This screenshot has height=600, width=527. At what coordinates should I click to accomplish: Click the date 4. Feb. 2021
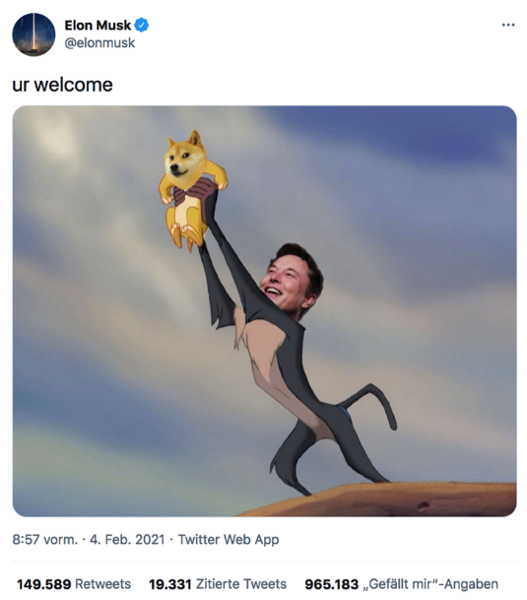(127, 539)
